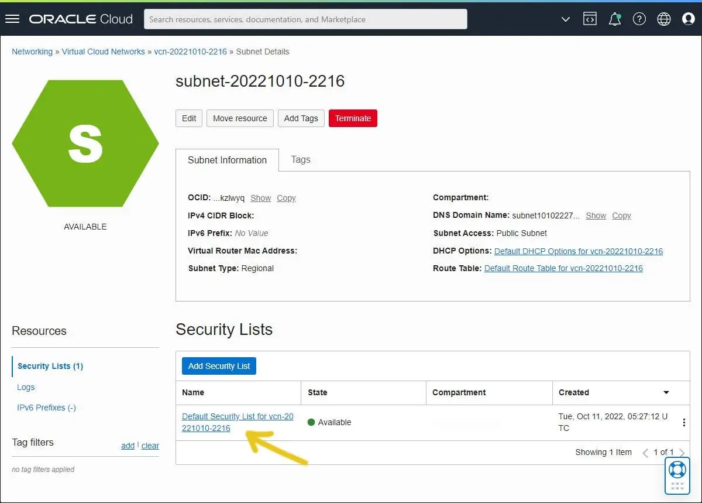Image resolution: width=702 pixels, height=503 pixels.
Task: Show the full DNS Domain Name
Action: pos(596,215)
